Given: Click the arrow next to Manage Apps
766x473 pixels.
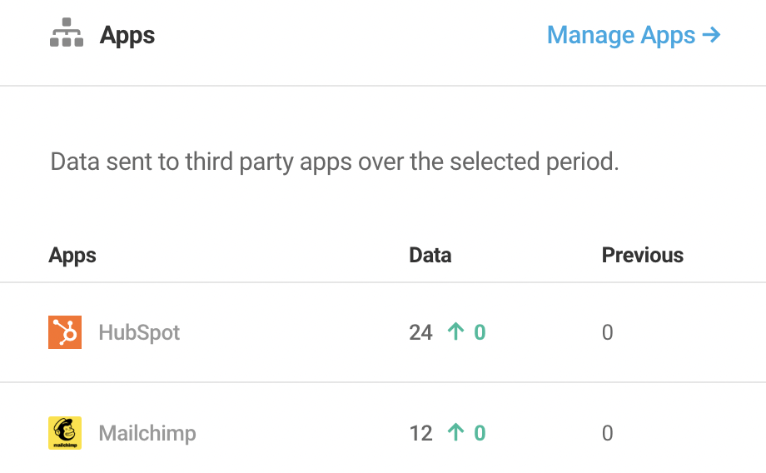Looking at the screenshot, I should (711, 35).
